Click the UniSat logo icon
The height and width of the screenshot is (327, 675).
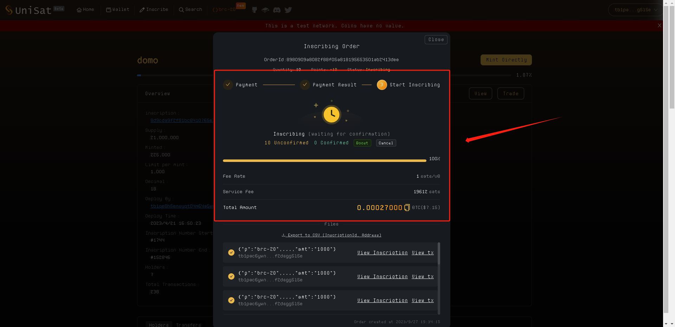pos(9,10)
